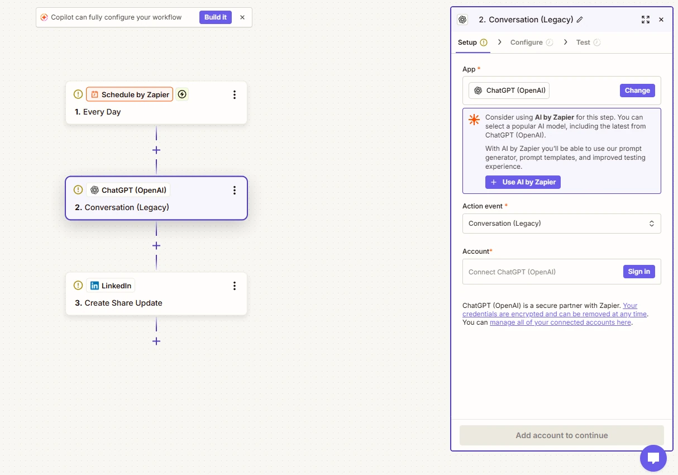The width and height of the screenshot is (678, 475).
Task: Click Sign in button for account
Action: coord(639,272)
